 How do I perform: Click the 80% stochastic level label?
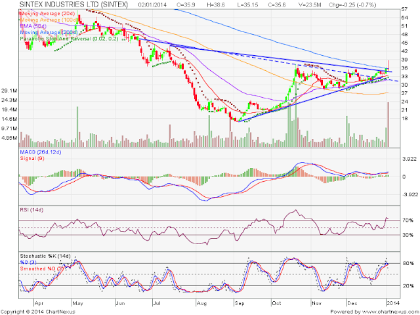coord(408,263)
